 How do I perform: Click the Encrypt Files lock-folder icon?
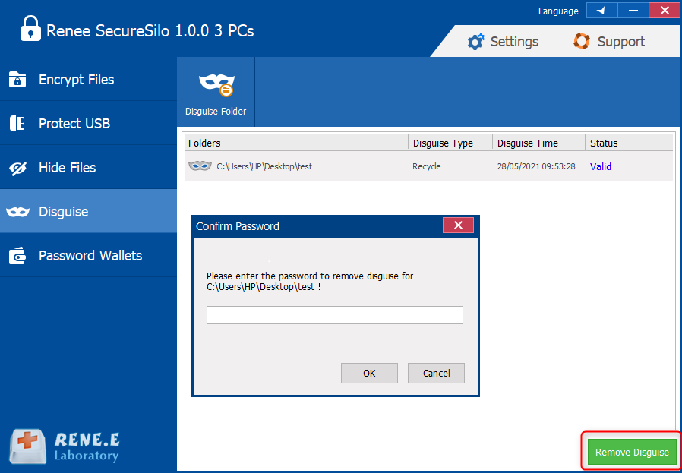(x=17, y=79)
